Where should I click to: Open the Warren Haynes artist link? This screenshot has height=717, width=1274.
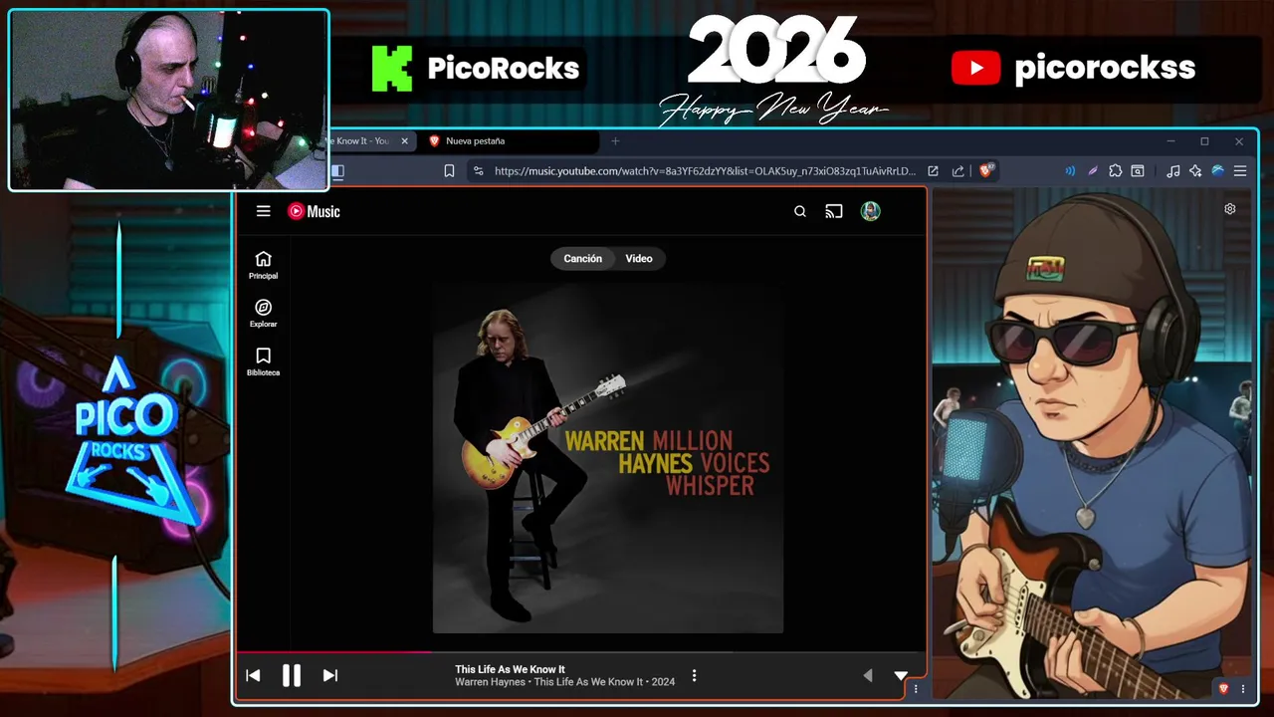(491, 682)
